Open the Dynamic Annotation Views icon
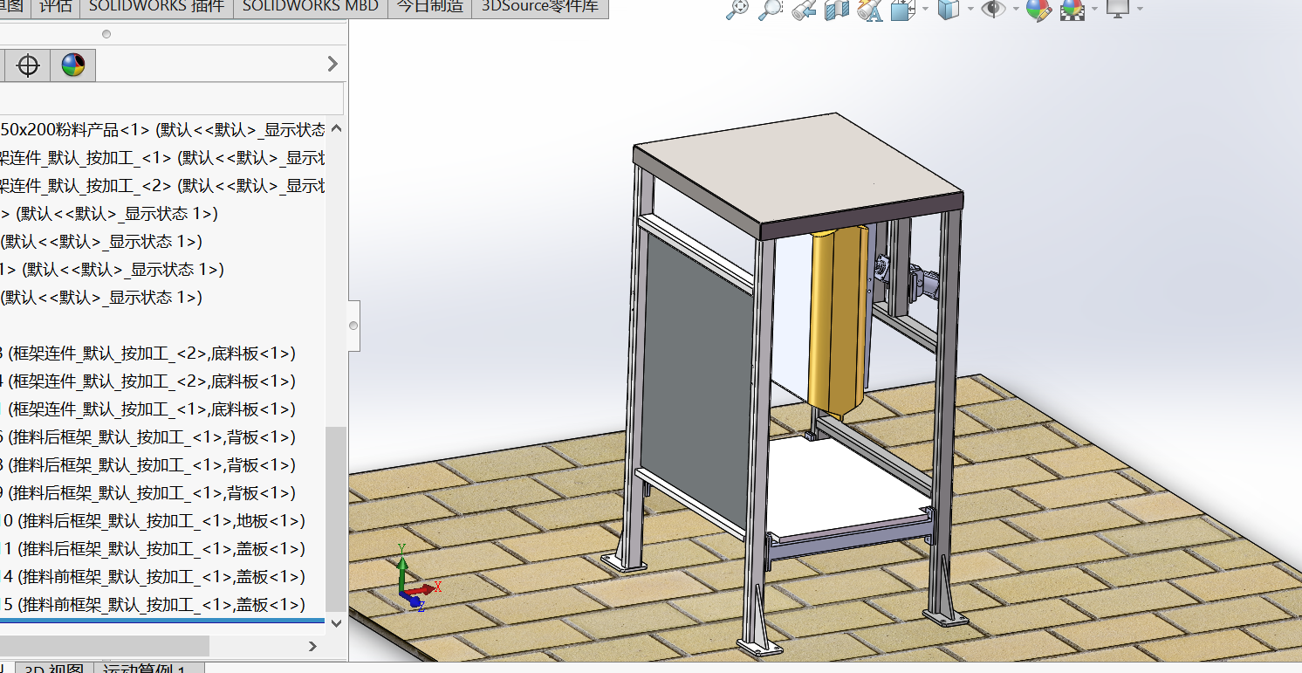Viewport: 1302px width, 673px height. point(870,10)
